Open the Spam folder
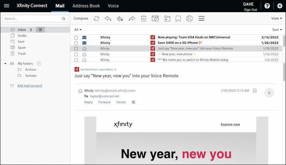This screenshot has width=286, height=165. click(x=22, y=48)
